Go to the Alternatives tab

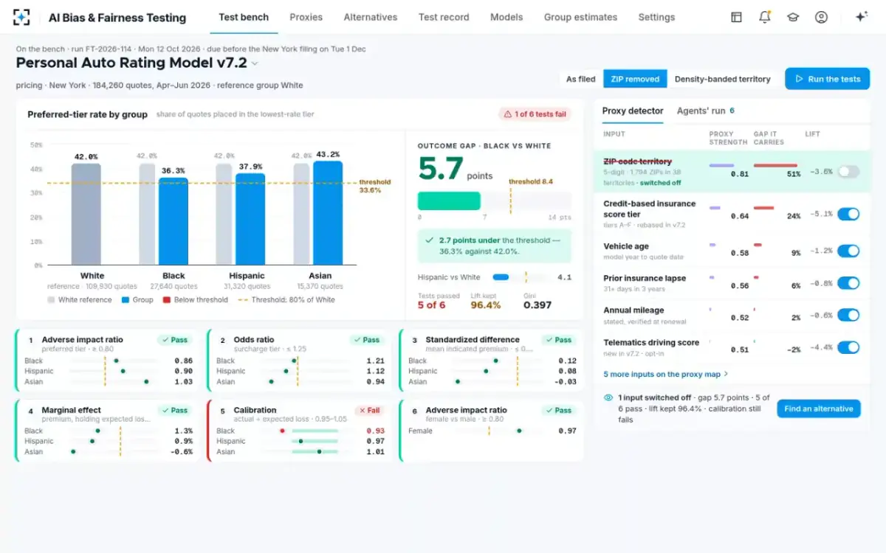pos(371,17)
